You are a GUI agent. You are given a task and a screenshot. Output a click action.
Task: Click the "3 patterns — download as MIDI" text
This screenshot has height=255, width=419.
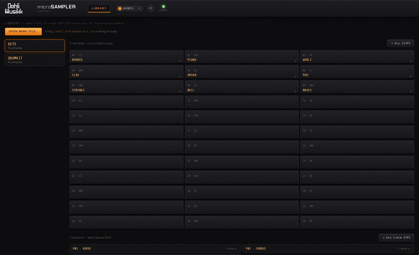pyautogui.click(x=91, y=237)
